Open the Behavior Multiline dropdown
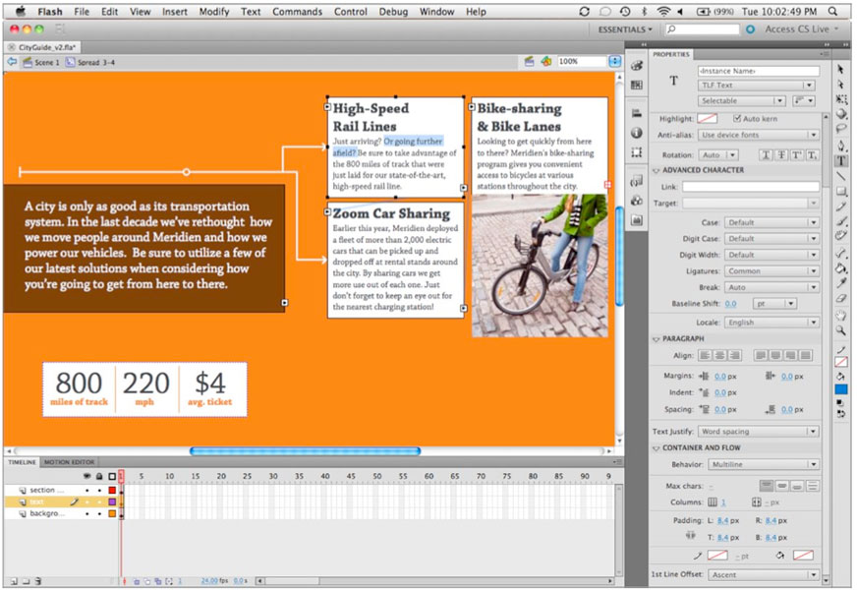This screenshot has width=857, height=591. click(764, 464)
